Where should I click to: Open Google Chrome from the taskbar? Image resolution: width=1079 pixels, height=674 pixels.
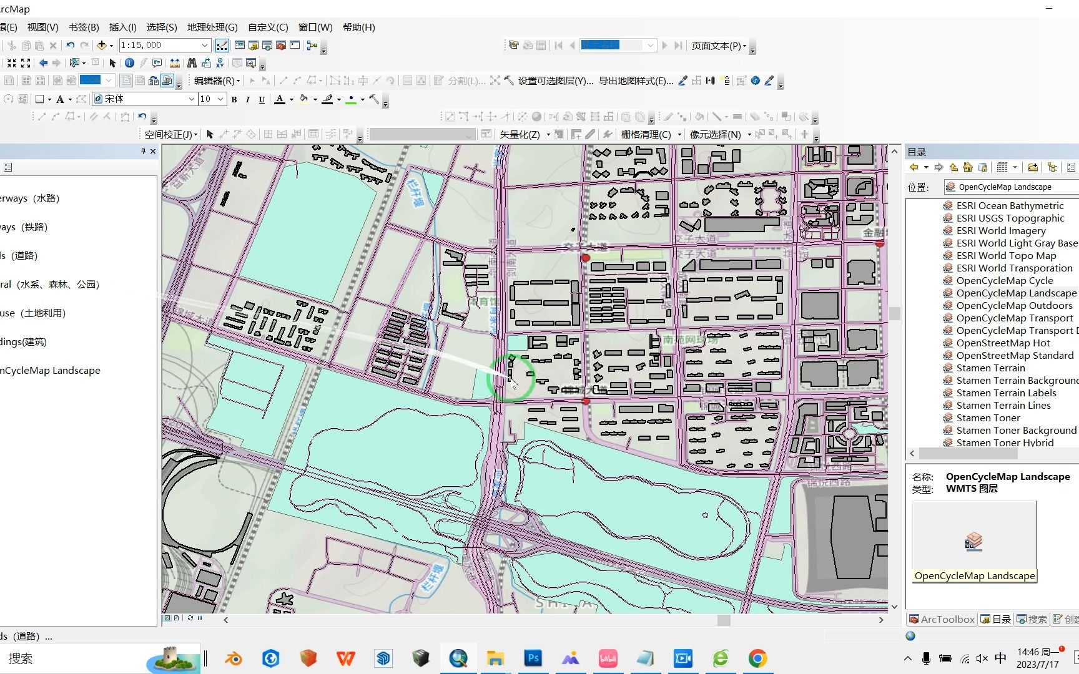pos(758,658)
